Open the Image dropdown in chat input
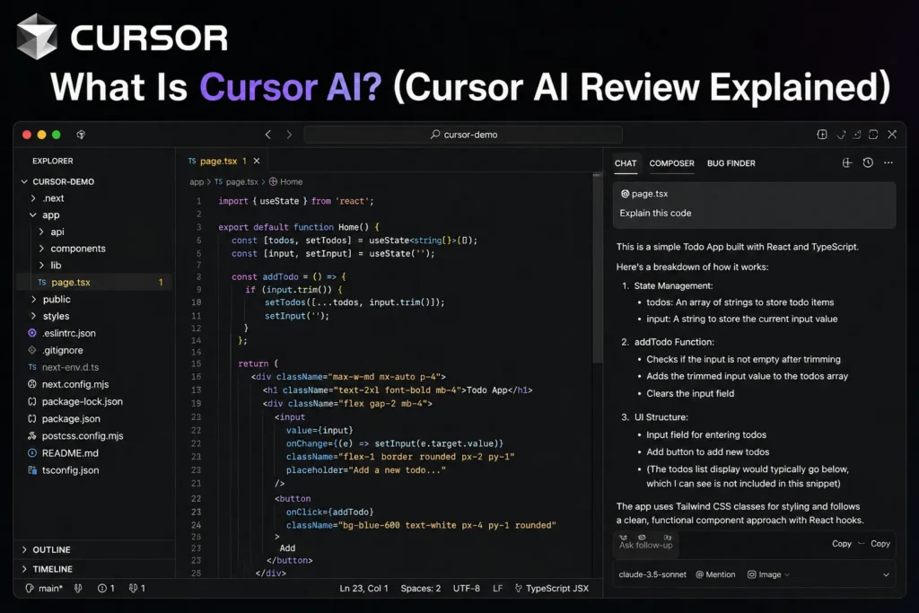Image resolution: width=919 pixels, height=613 pixels. point(768,574)
